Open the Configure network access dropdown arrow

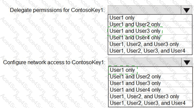(x=187, y=62)
